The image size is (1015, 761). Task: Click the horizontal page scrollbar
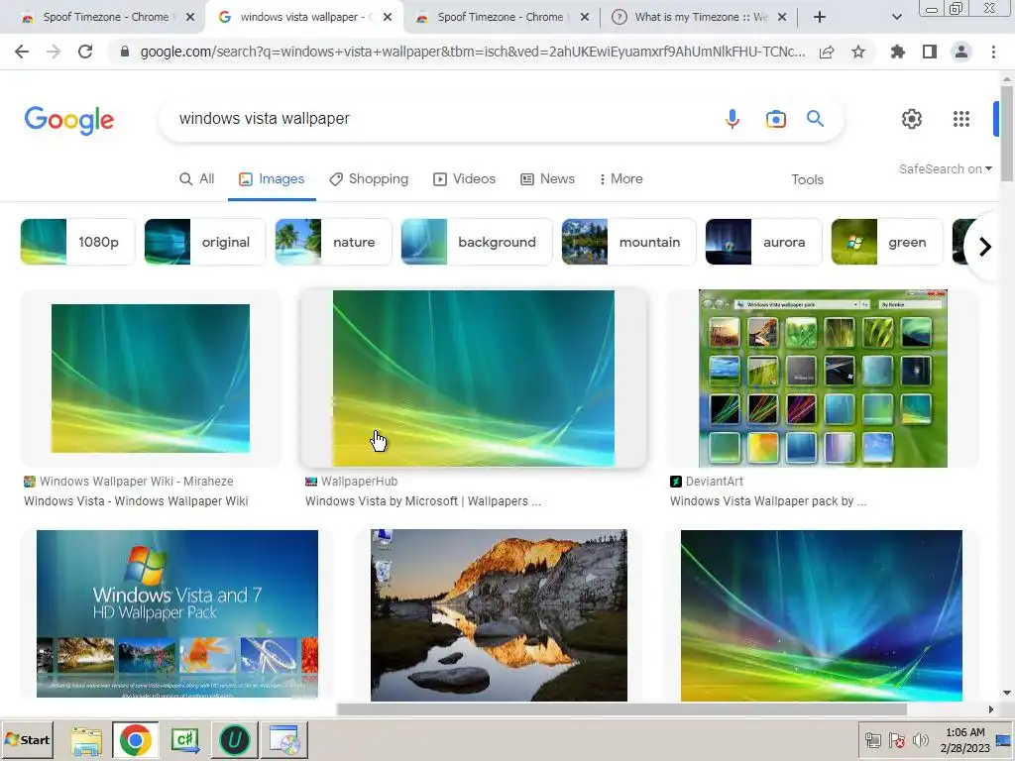(621, 709)
